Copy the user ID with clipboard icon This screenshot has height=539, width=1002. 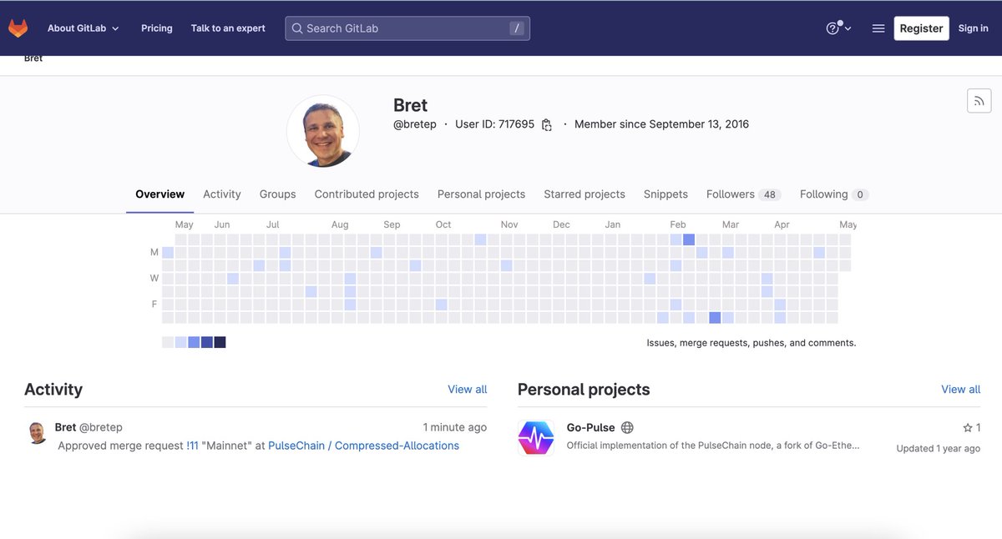pyautogui.click(x=547, y=123)
